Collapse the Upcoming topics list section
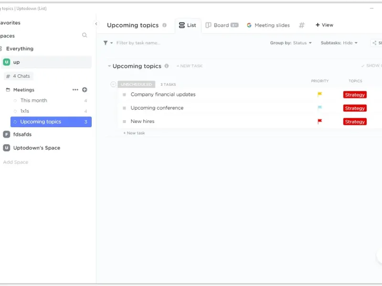Viewport: 382px width, 286px height. click(x=109, y=66)
